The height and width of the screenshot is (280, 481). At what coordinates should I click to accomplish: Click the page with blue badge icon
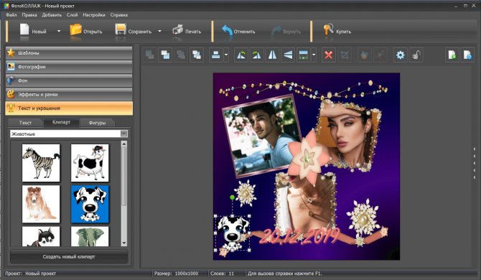pos(467,55)
